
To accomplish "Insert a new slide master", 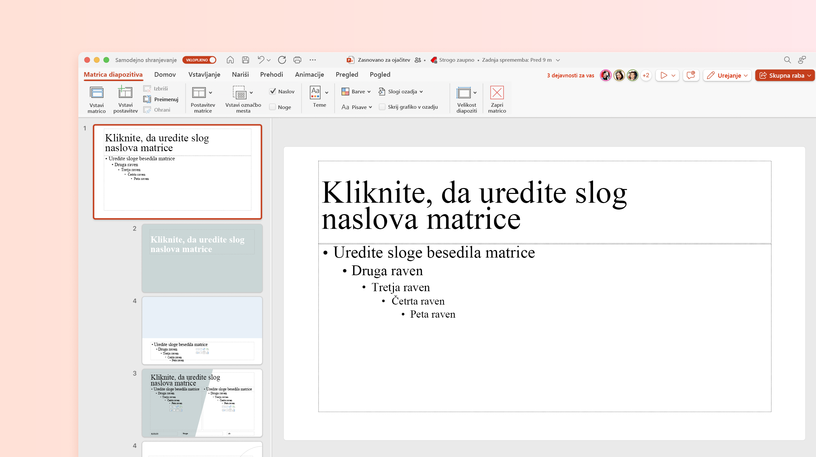I will pyautogui.click(x=97, y=100).
